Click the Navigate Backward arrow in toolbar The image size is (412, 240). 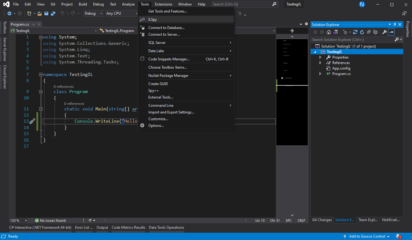click(x=9, y=13)
